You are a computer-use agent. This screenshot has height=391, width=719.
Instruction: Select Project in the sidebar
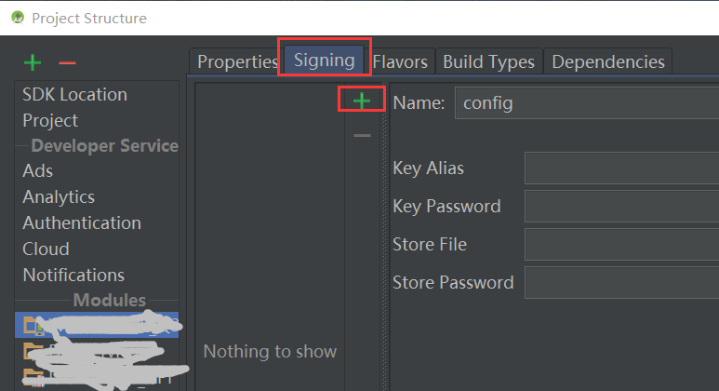(50, 121)
